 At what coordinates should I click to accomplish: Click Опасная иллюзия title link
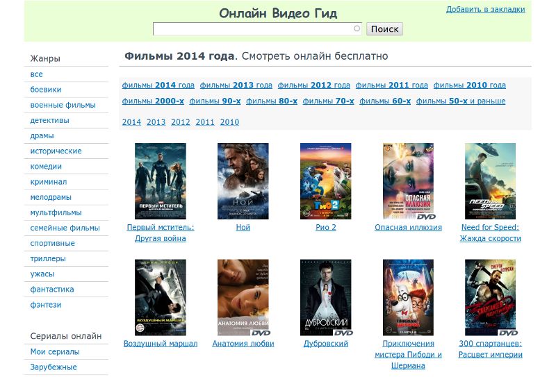coord(408,228)
